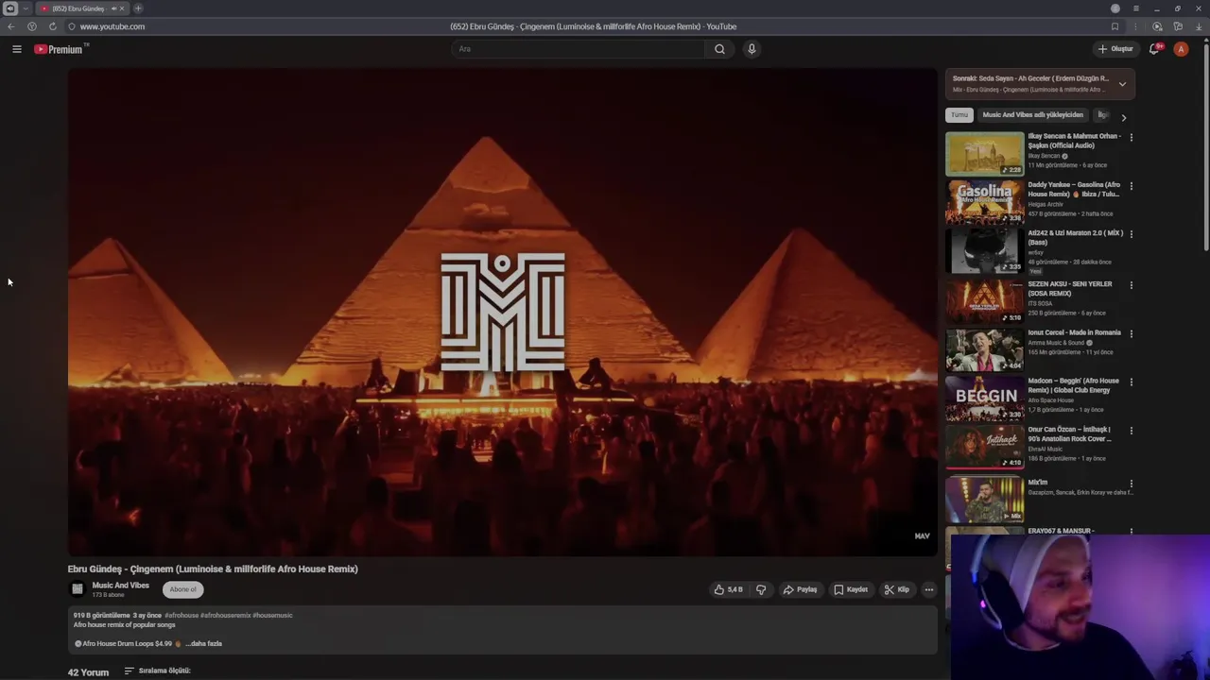Open Helgas Archiv channel name
1210x680 pixels.
[x=1046, y=204]
